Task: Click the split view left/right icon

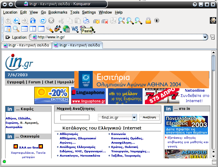Action: pos(33,29)
